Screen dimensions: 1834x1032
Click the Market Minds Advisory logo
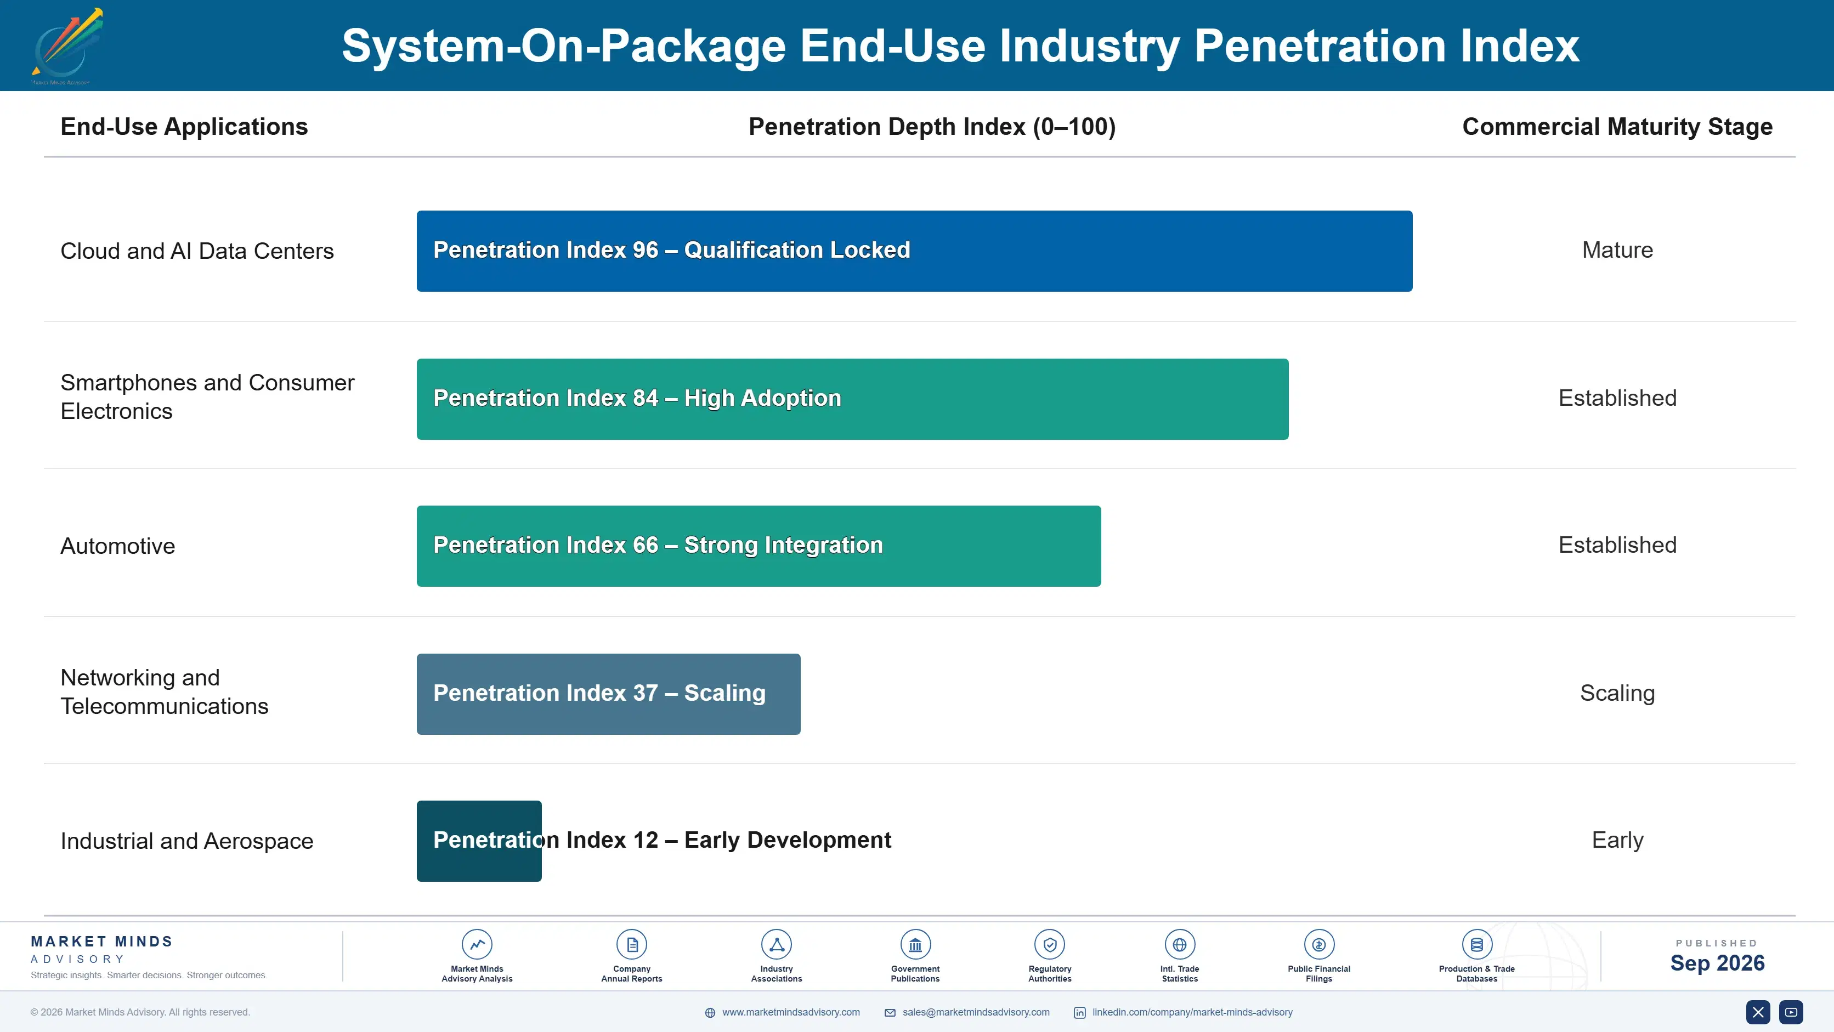(x=67, y=46)
